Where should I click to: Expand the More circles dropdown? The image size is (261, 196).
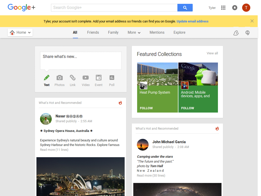(134, 32)
